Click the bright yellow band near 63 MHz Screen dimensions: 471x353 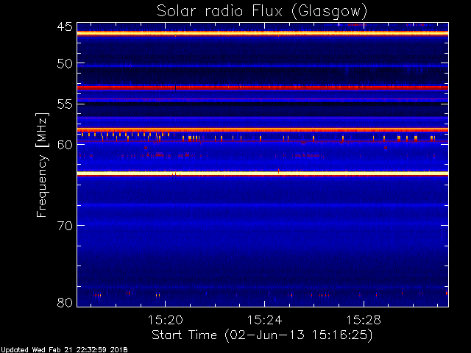[263, 174]
